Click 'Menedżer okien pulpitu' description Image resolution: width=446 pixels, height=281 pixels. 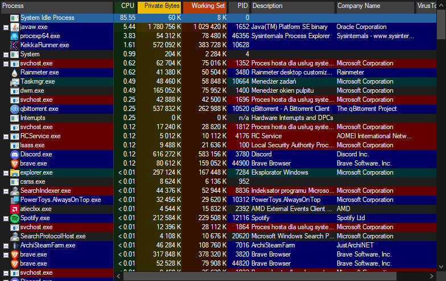(x=282, y=90)
